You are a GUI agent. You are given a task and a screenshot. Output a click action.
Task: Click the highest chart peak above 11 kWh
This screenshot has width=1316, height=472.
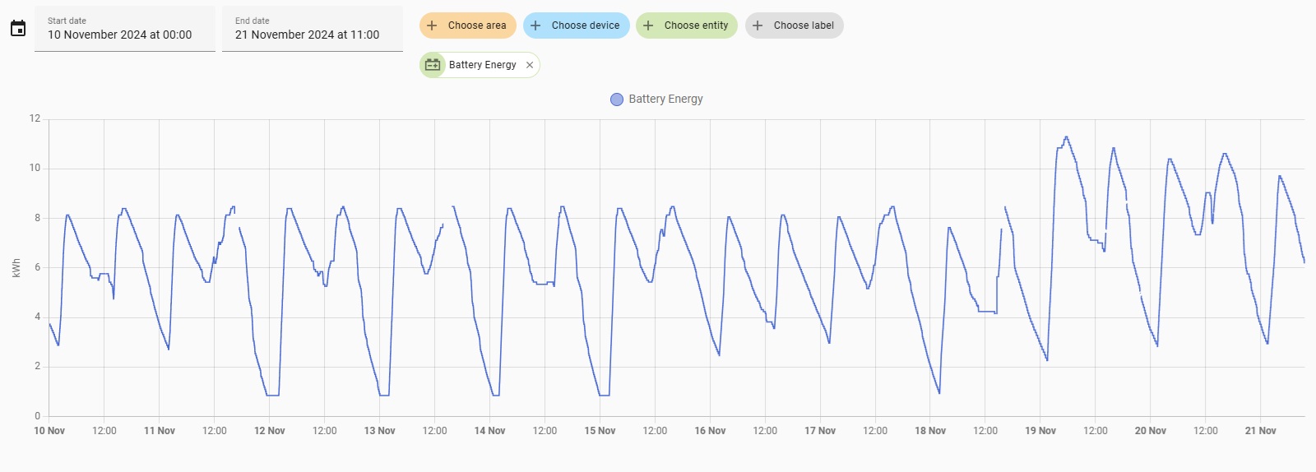point(1067,137)
